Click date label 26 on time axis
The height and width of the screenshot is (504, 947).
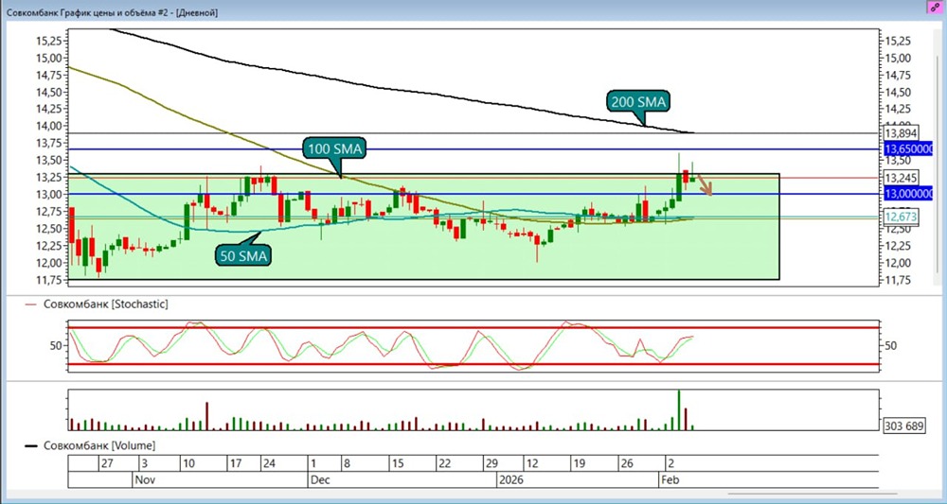coord(626,464)
